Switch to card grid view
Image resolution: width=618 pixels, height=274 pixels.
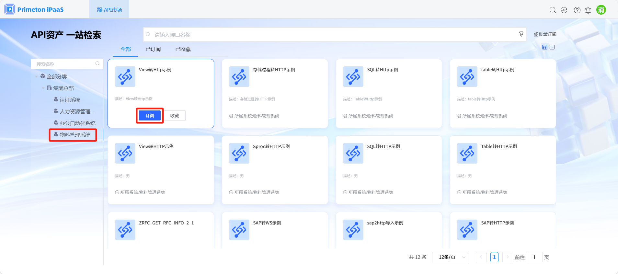tap(544, 47)
